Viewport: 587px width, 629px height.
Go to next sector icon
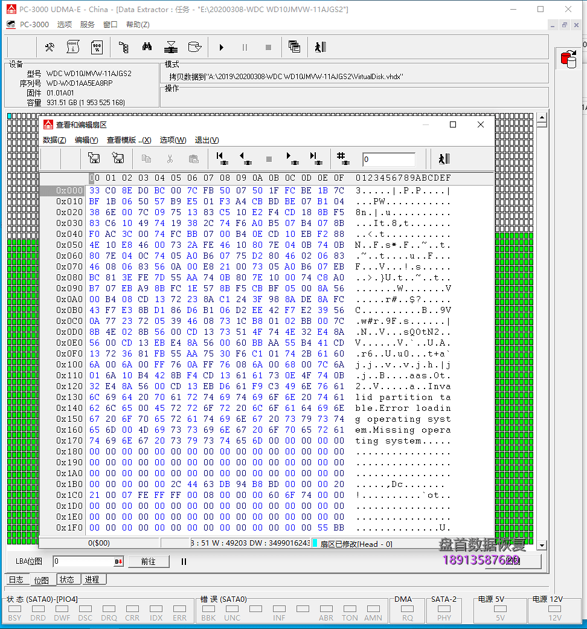[292, 159]
